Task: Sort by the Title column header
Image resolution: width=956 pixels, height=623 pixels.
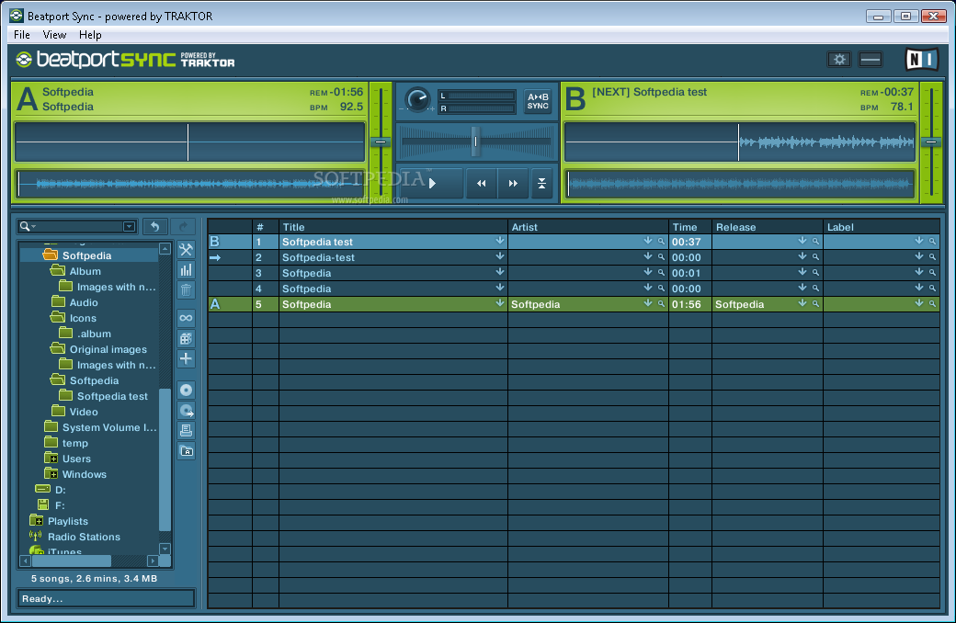Action: 393,227
